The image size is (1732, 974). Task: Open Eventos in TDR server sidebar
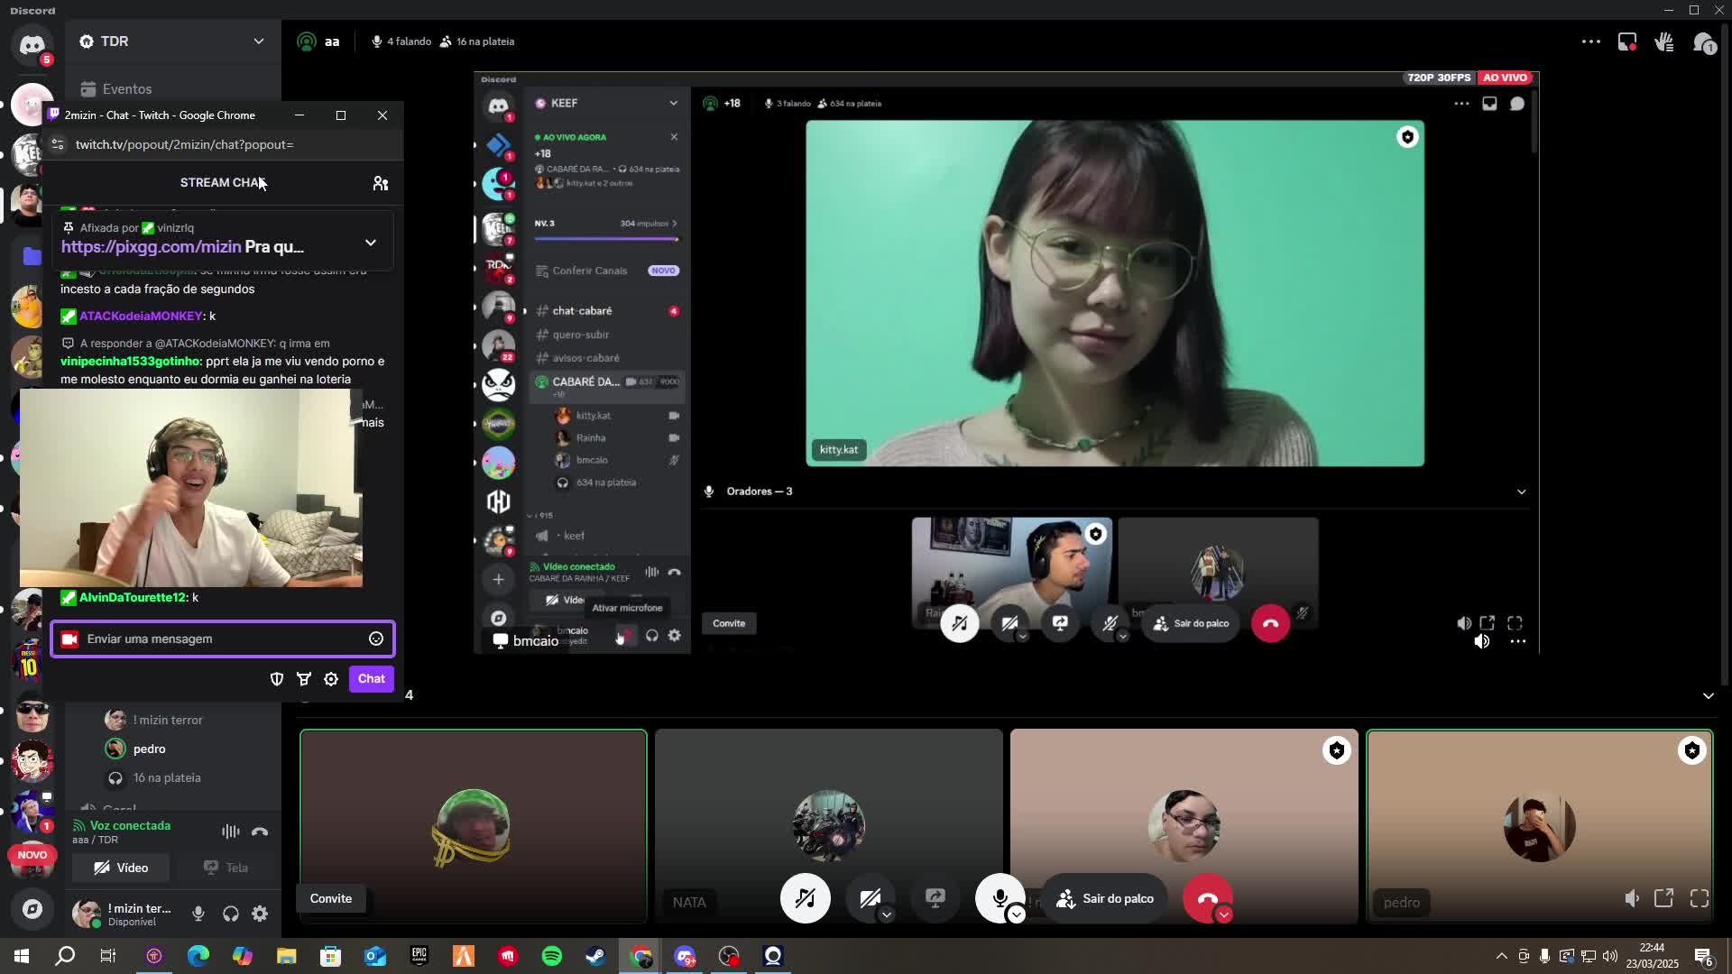coord(126,89)
